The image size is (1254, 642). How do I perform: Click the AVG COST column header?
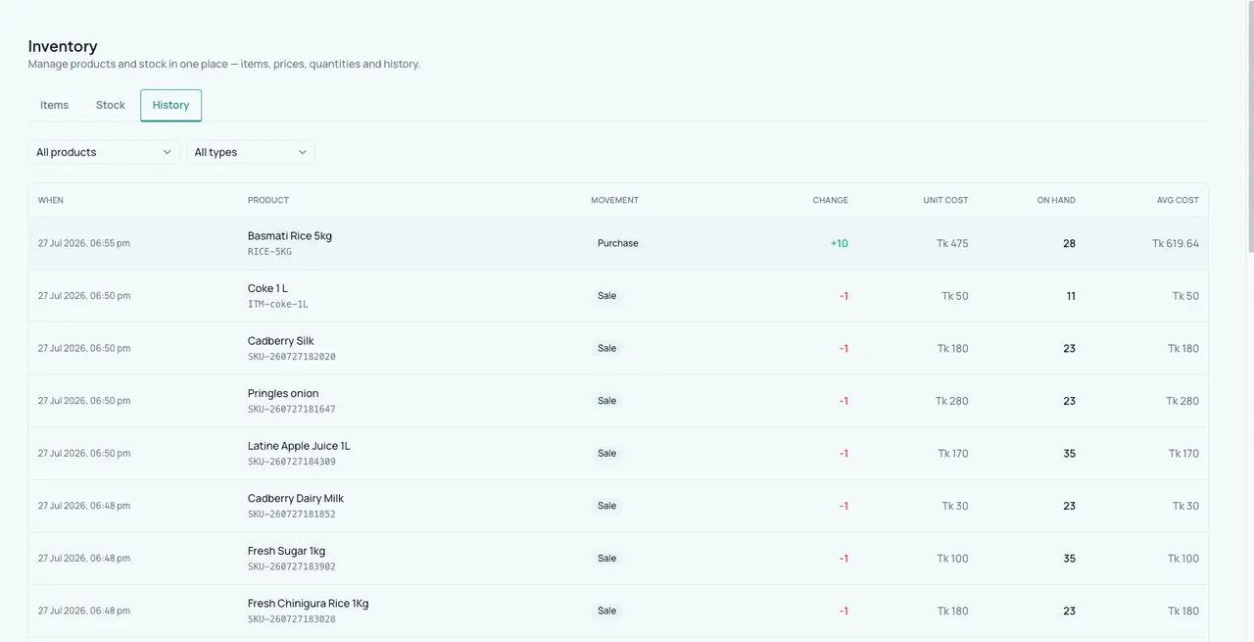1178,200
